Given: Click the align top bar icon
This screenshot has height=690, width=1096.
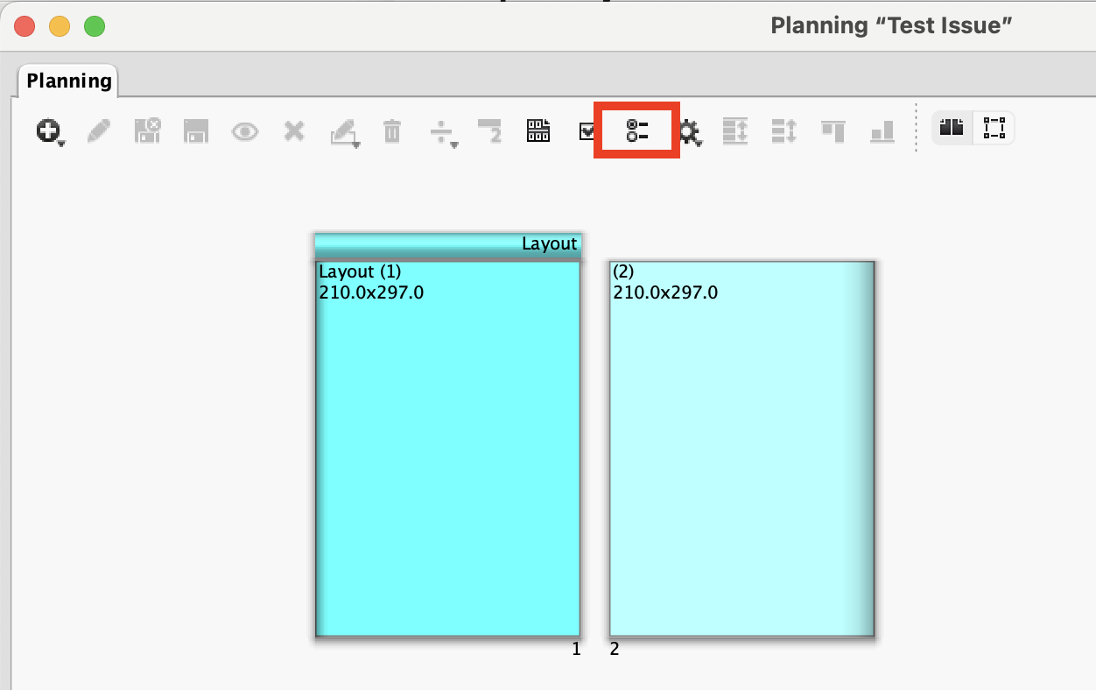Looking at the screenshot, I should click(833, 131).
